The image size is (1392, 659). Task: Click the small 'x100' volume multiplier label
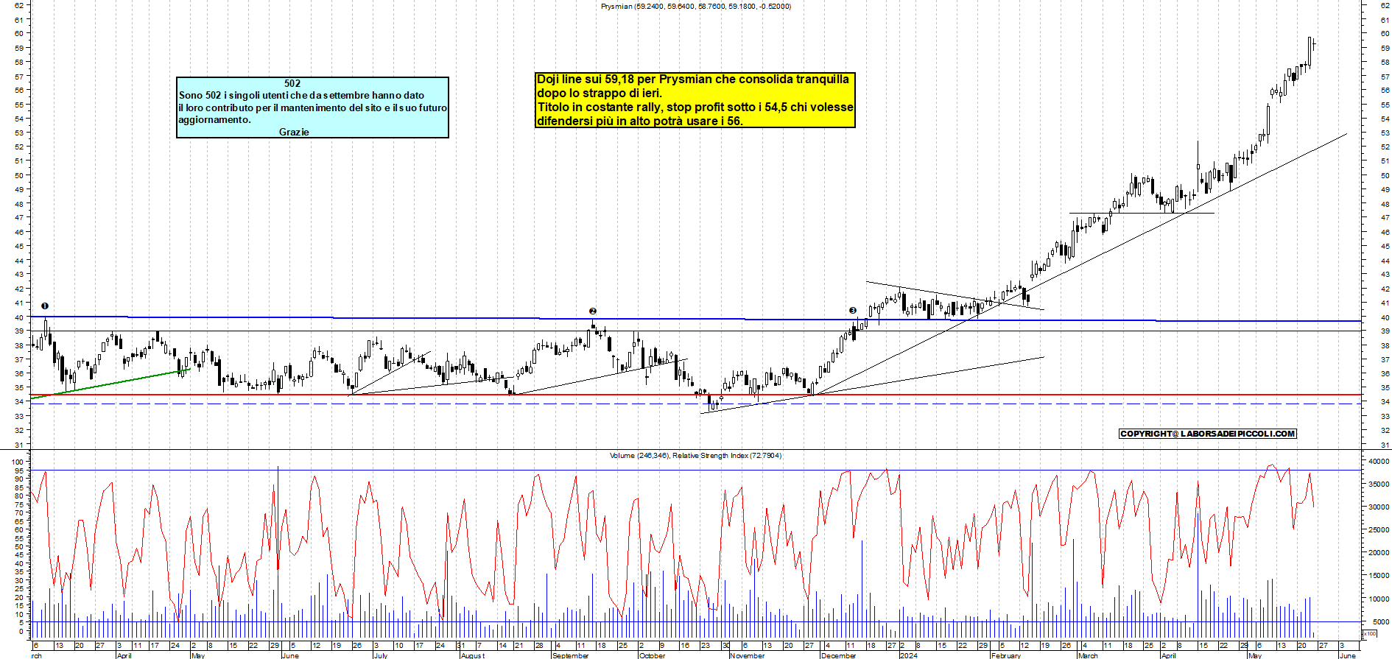pyautogui.click(x=1370, y=633)
